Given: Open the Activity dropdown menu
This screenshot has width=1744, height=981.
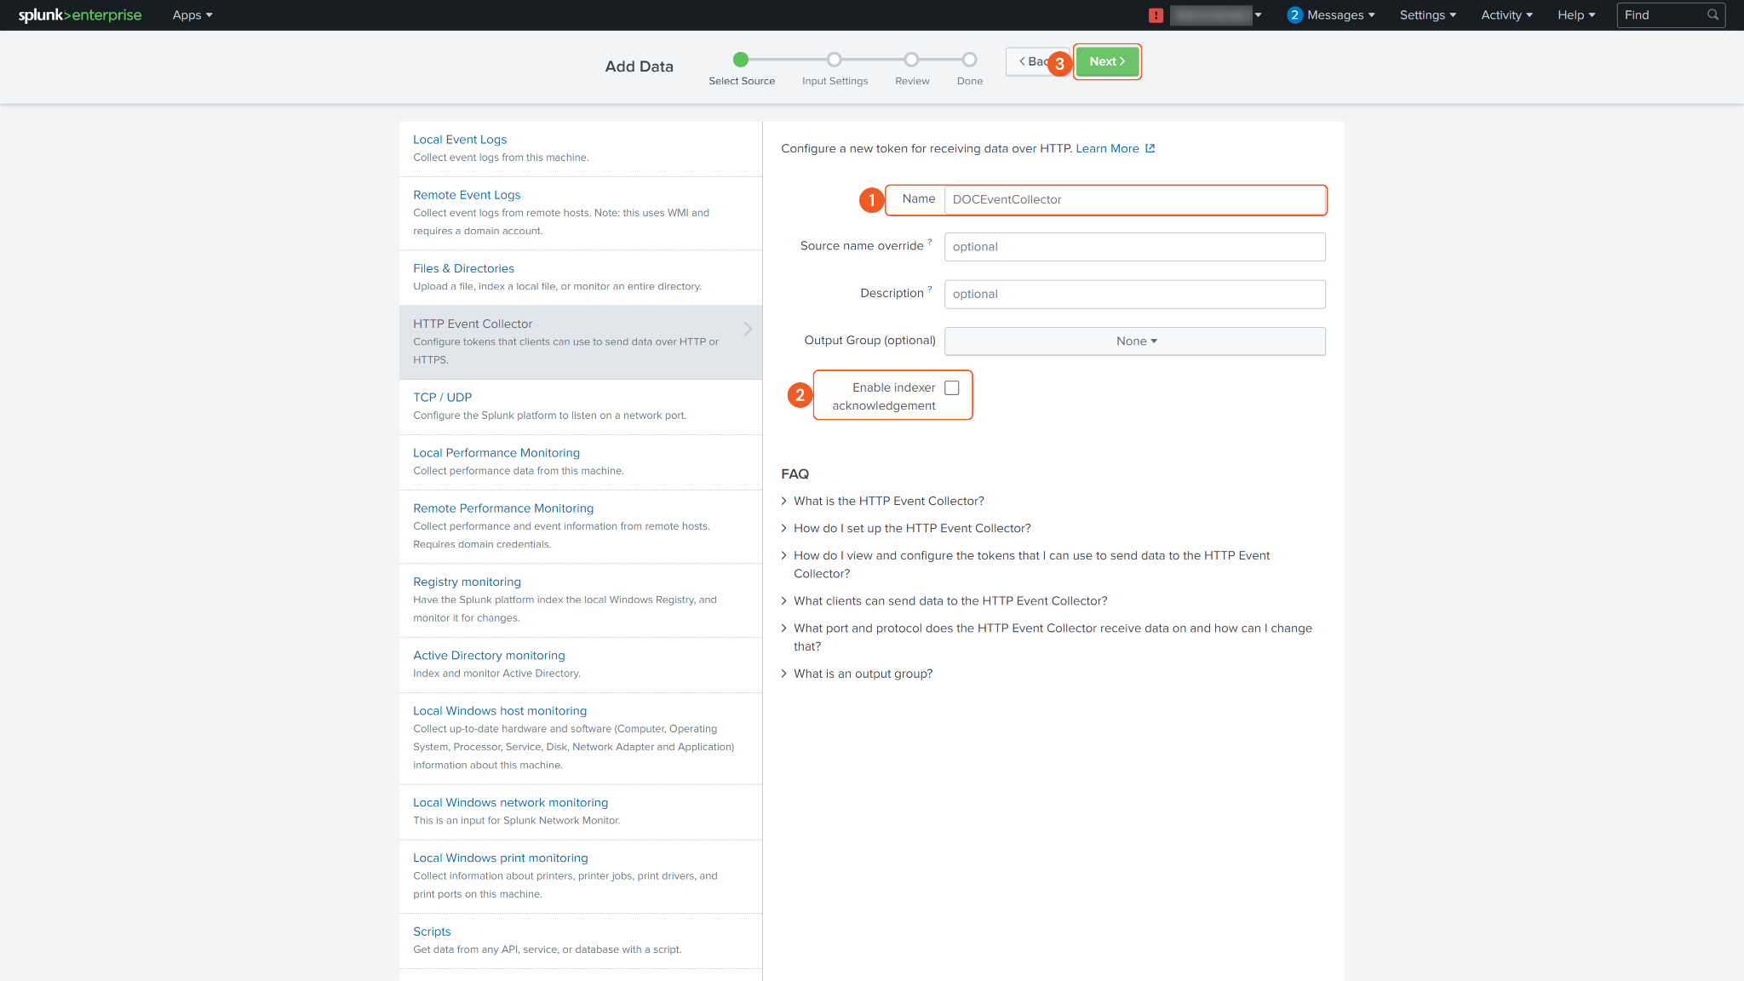Looking at the screenshot, I should coord(1506,15).
